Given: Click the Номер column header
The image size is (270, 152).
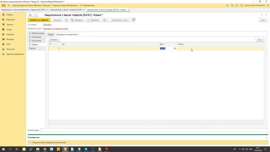Looking at the screenshot, I should click(x=220, y=44).
